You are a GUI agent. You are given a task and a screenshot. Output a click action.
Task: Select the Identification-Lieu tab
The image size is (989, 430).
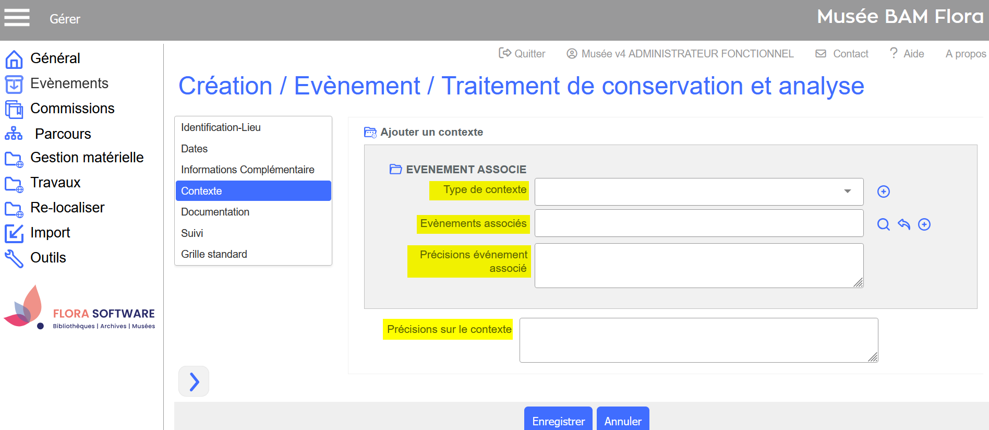pos(221,127)
